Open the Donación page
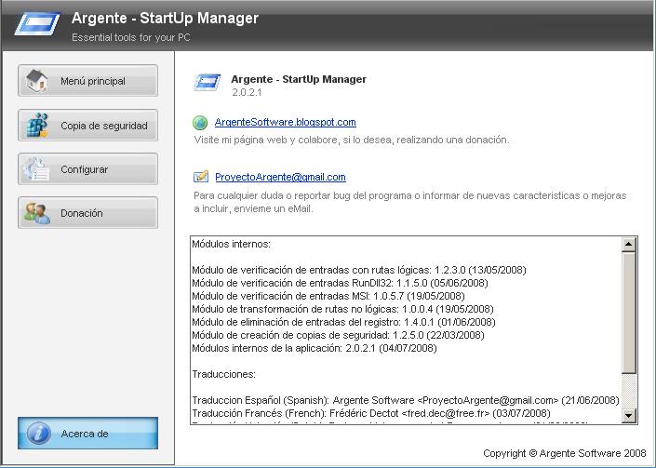 click(x=87, y=213)
